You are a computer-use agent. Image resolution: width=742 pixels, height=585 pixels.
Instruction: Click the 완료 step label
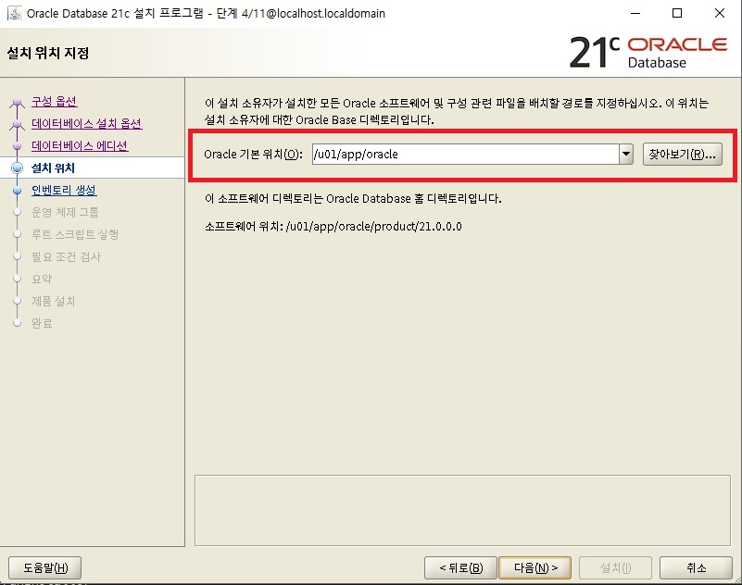coord(42,323)
